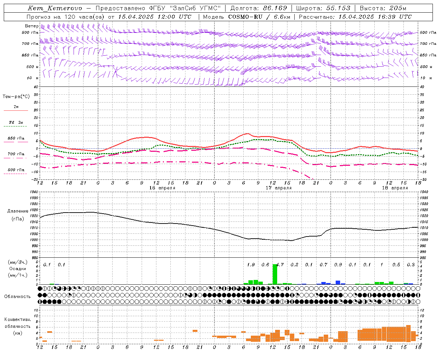The height and width of the screenshot is (350, 438).
Task: Click the dash-dot line sample under legend '500 гПа'
Action: [x=15, y=174]
